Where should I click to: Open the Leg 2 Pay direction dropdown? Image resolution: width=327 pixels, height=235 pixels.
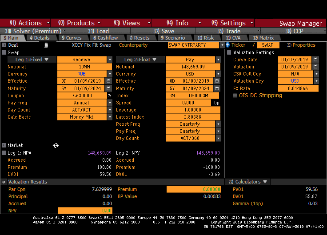tap(218, 60)
